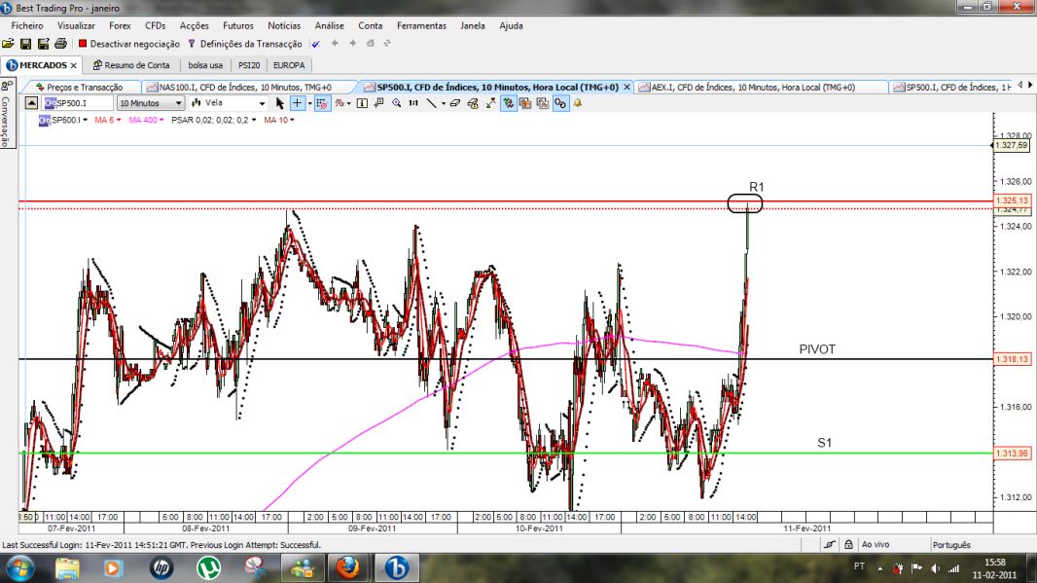Viewport: 1037px width, 583px height.
Task: Click the Windows Start button
Action: click(19, 568)
